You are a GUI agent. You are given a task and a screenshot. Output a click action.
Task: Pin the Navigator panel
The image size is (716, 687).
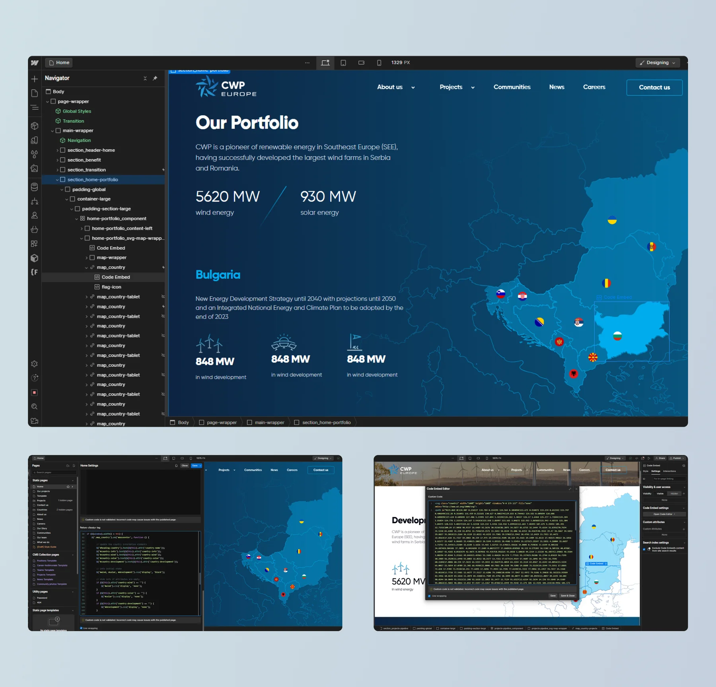coord(155,78)
